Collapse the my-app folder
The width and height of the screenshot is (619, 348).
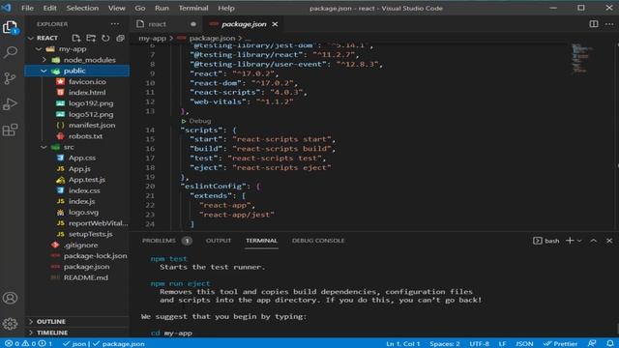click(x=39, y=49)
